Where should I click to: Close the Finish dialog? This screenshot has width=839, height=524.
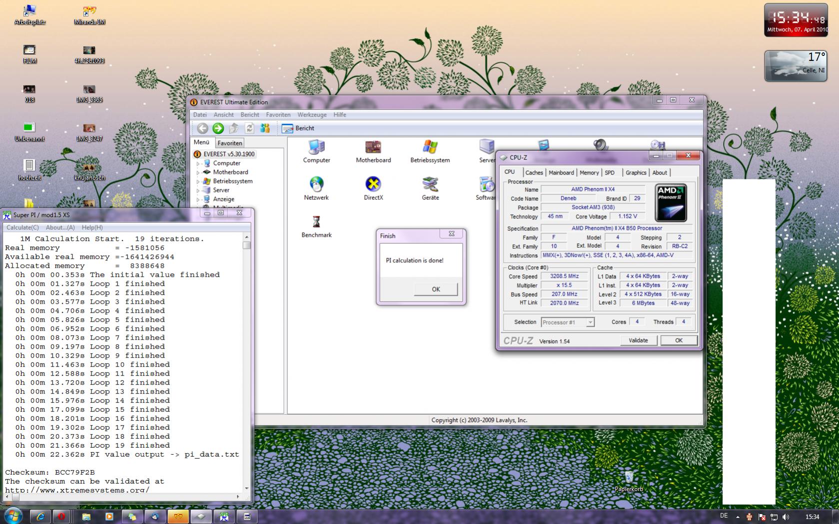pyautogui.click(x=451, y=234)
